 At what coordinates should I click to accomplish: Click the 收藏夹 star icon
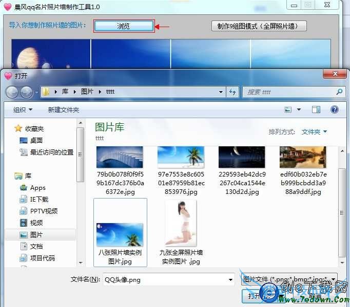18,128
